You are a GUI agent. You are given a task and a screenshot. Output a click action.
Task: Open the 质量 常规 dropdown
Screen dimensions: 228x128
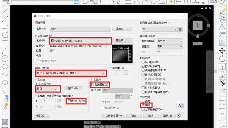(170, 46)
